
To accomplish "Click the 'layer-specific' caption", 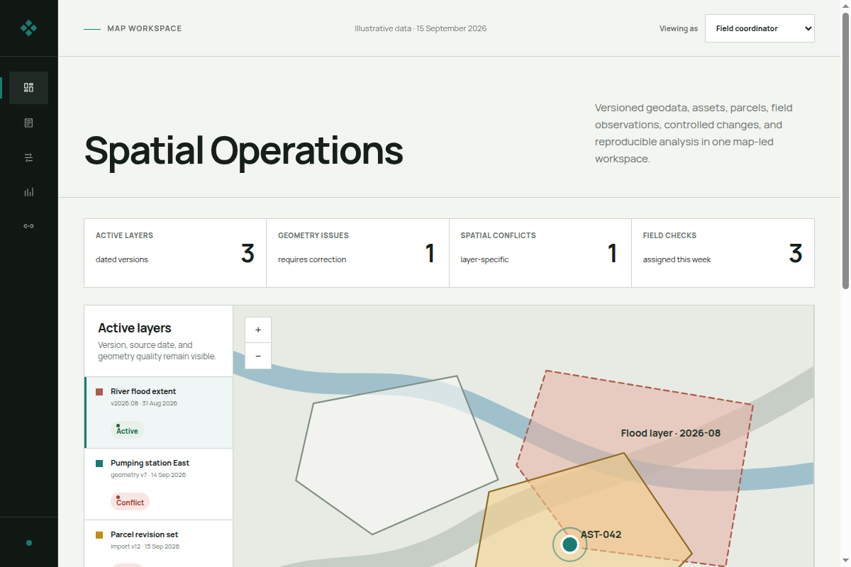I will click(x=485, y=259).
